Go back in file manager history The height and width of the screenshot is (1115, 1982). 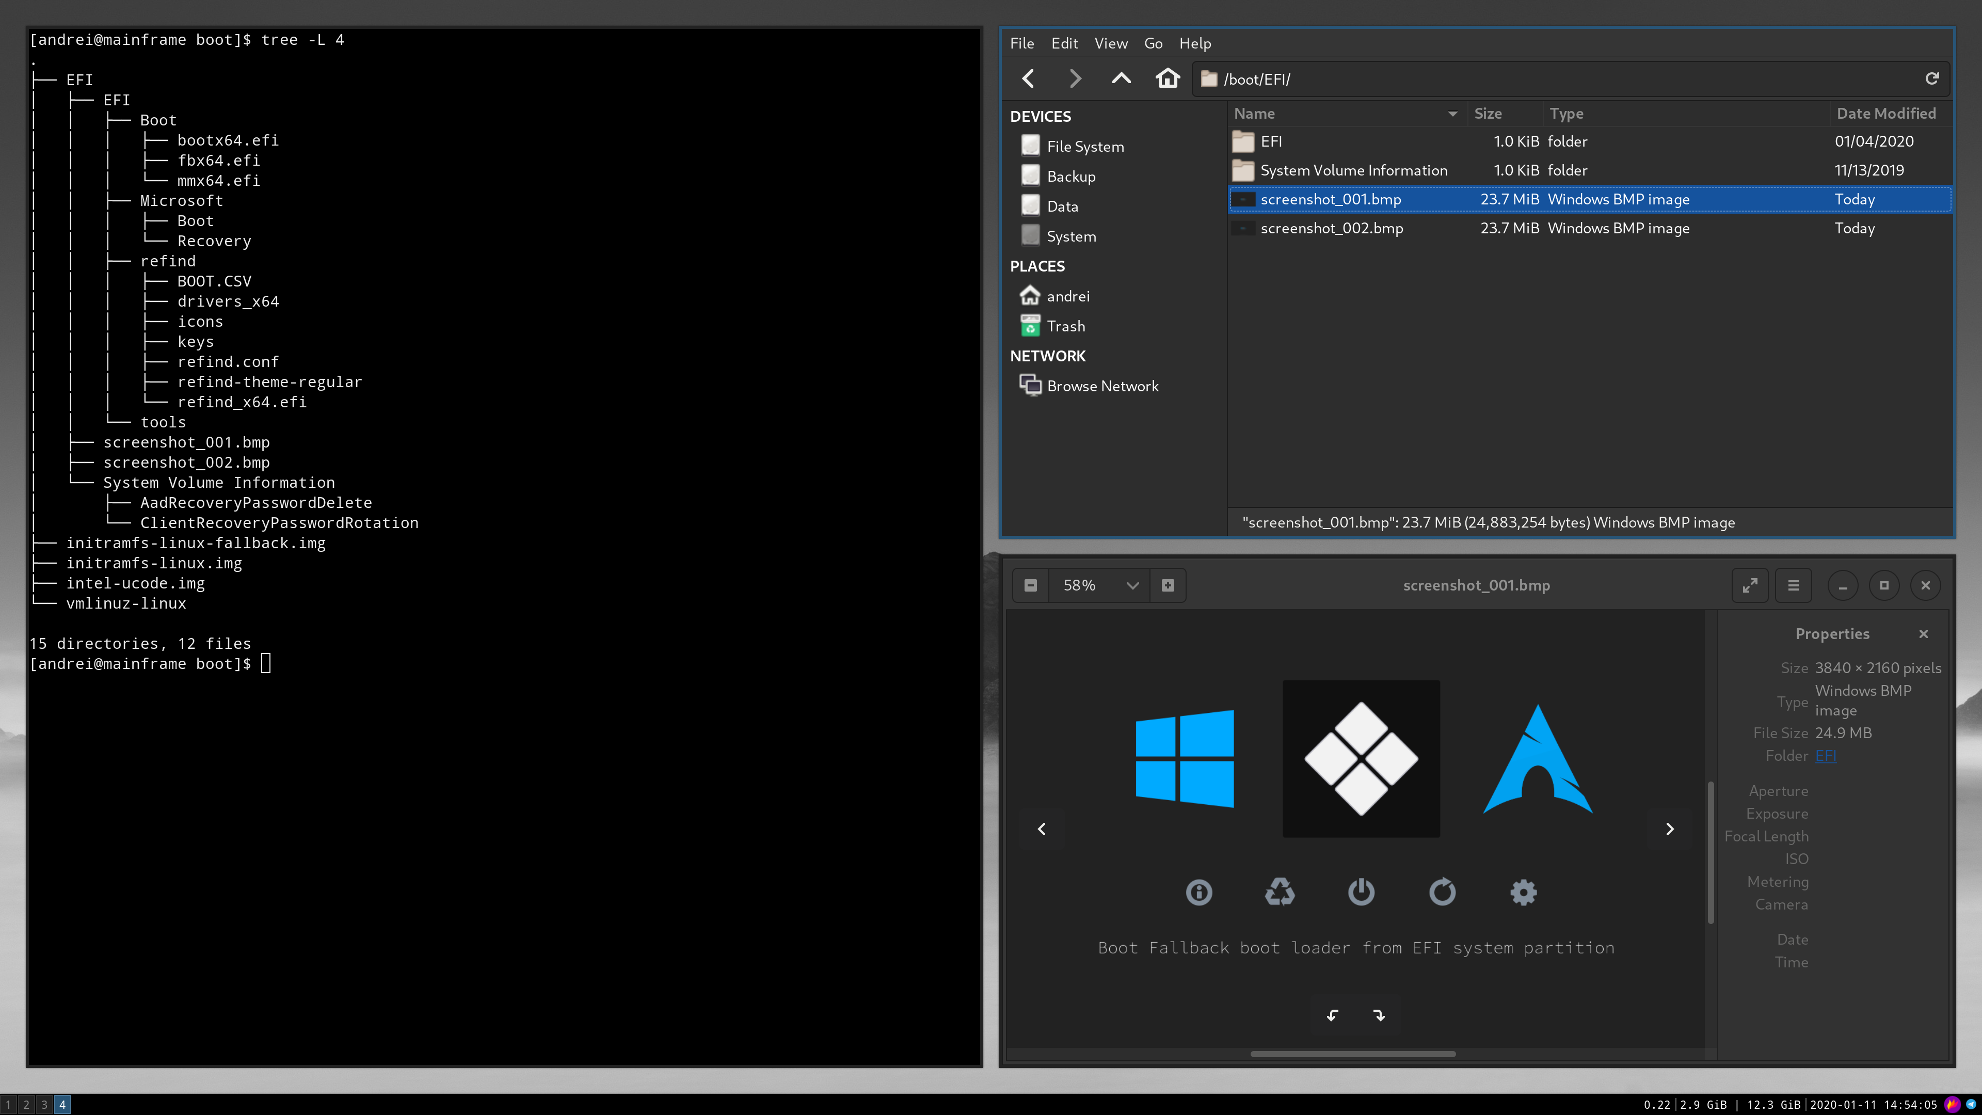point(1028,78)
